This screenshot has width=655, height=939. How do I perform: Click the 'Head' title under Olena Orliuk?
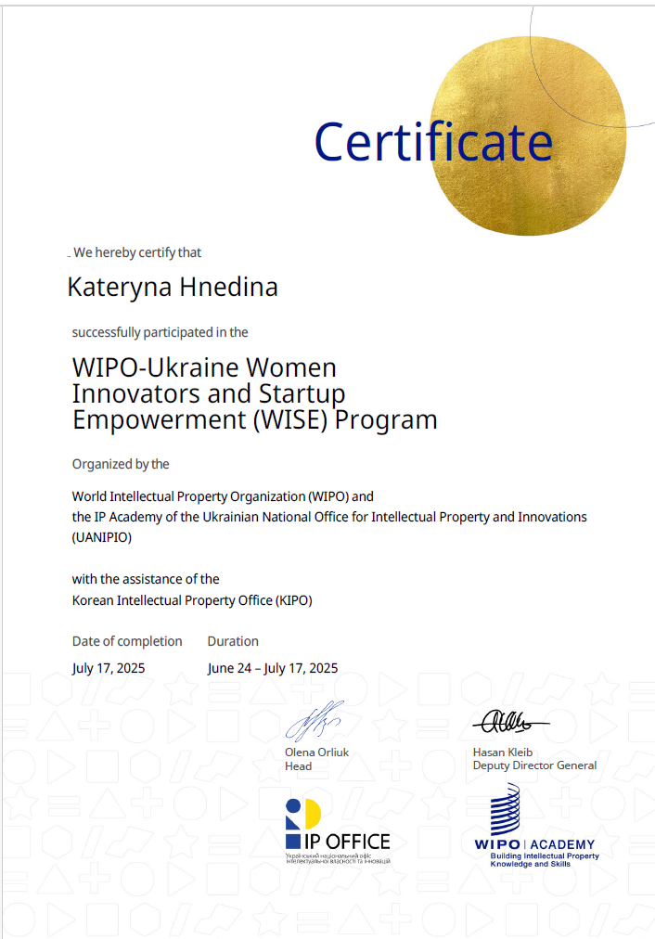pyautogui.click(x=298, y=765)
